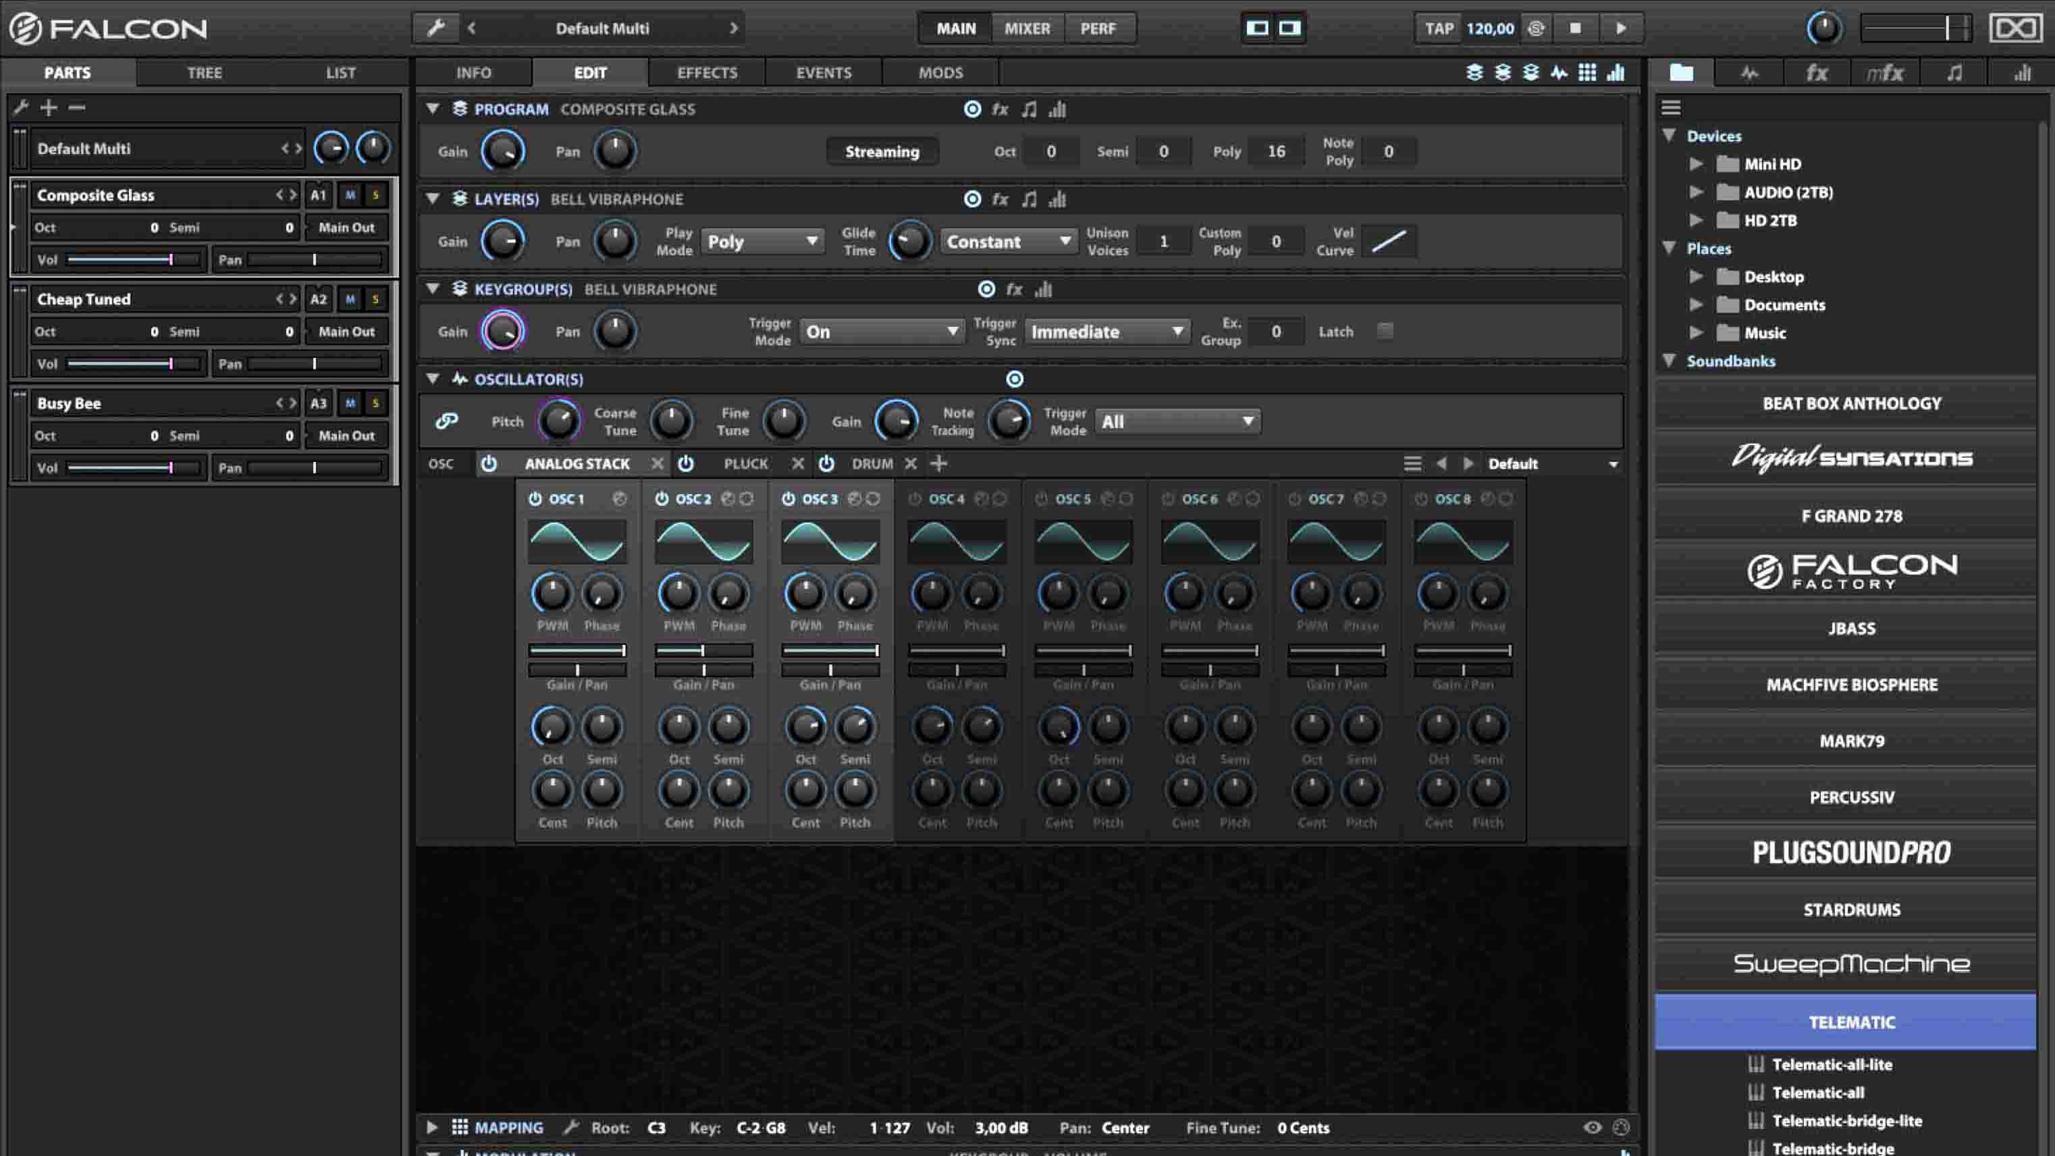Open parts wrench tool icon
The height and width of the screenshot is (1156, 2055).
coord(22,108)
